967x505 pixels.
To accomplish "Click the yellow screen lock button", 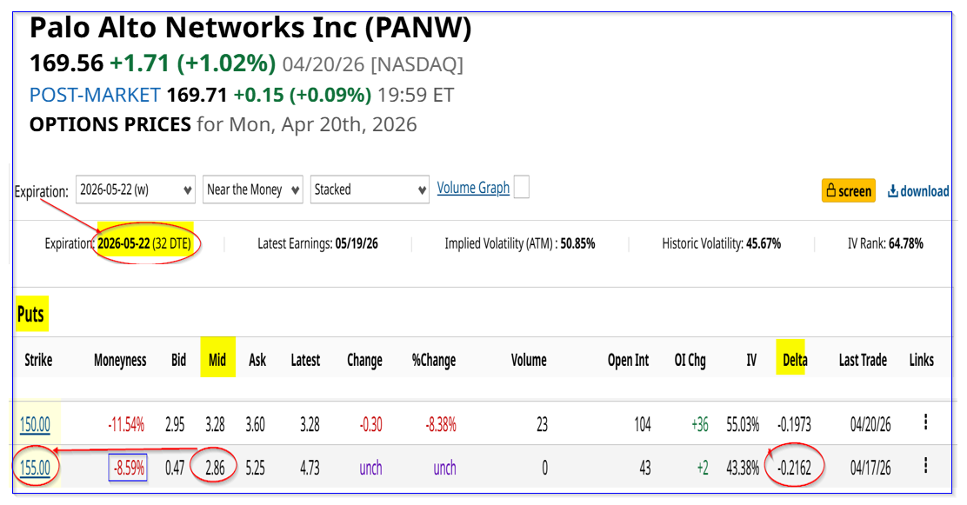I will (x=848, y=191).
